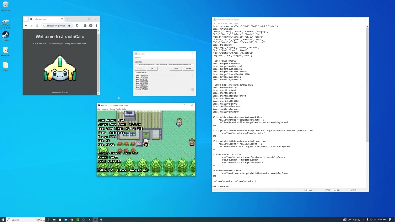395x222 pixels.
Task: Open Console menu in Lua Script window
Action: [137, 58]
